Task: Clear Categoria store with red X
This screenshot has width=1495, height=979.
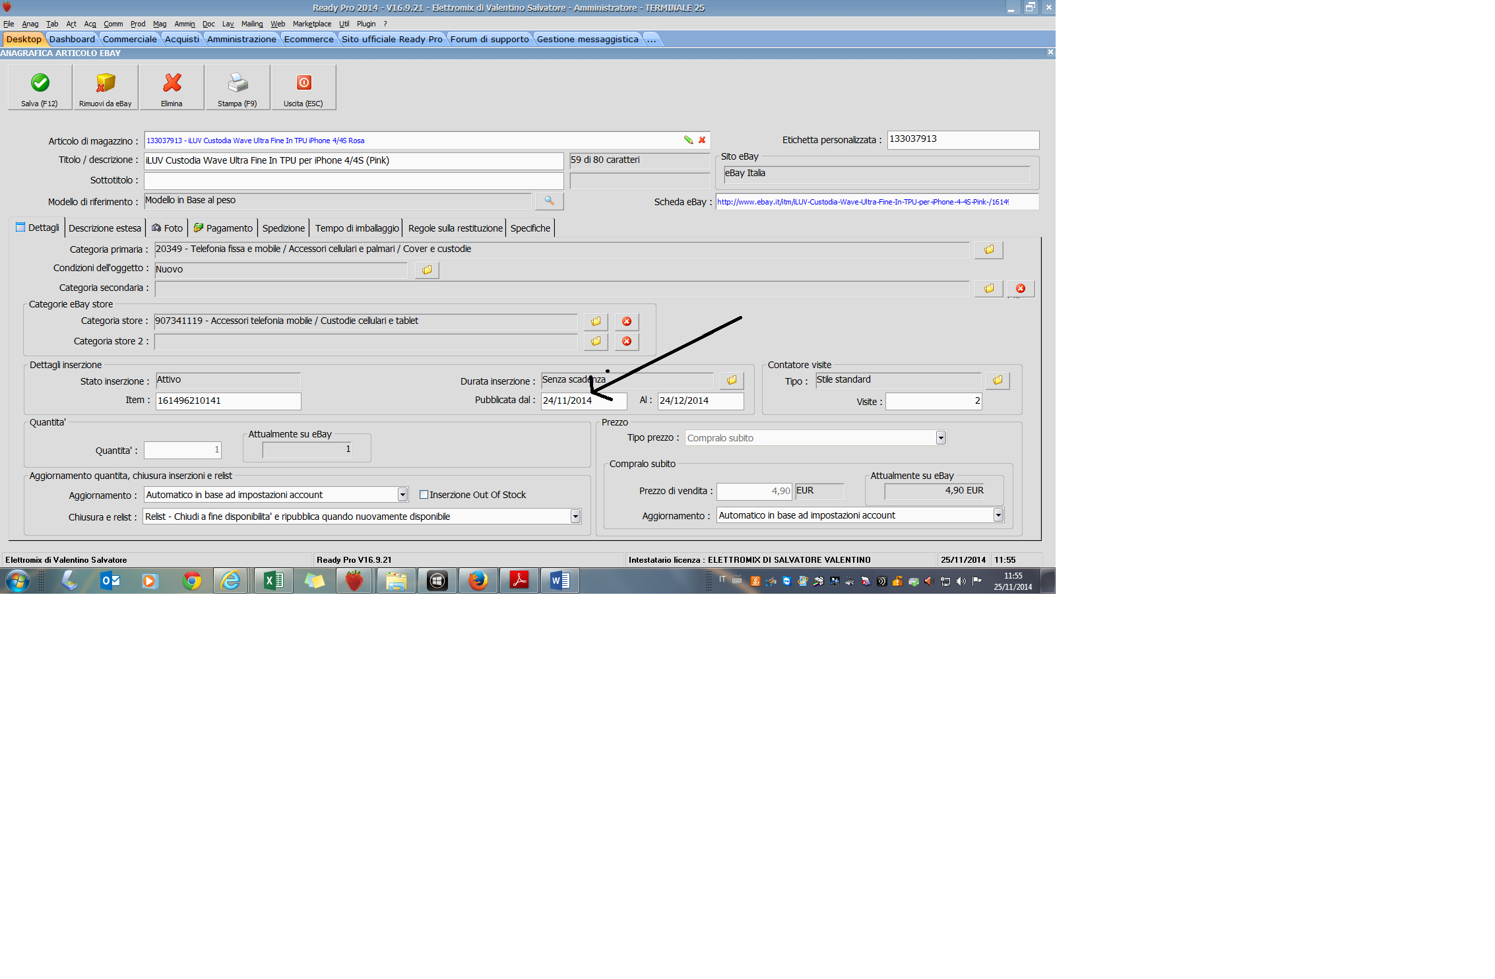Action: point(627,322)
